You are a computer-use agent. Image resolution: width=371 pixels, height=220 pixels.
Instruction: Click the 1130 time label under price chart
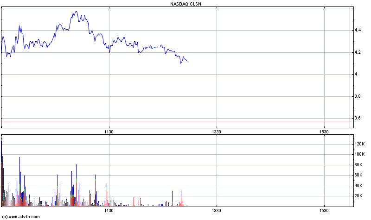click(109, 132)
